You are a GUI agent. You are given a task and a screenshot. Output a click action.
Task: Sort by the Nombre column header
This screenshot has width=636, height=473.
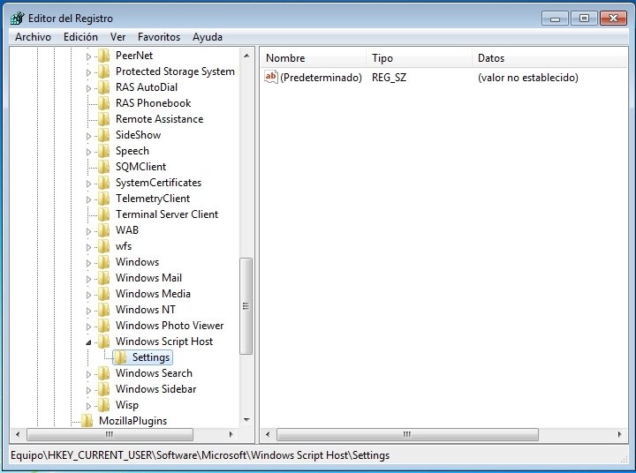313,58
